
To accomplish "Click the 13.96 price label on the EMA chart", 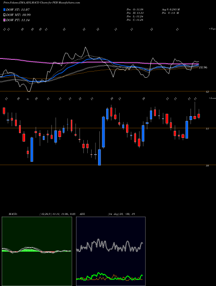I will click(203, 68).
